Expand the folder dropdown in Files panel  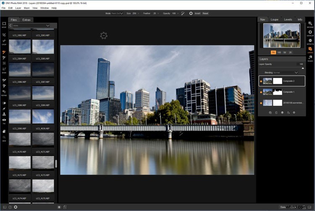point(48,26)
